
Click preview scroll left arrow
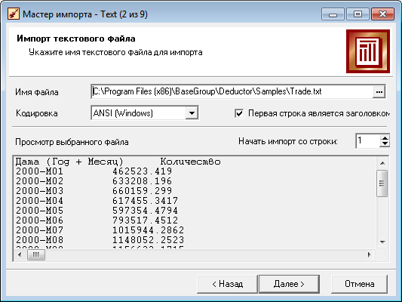(20, 254)
